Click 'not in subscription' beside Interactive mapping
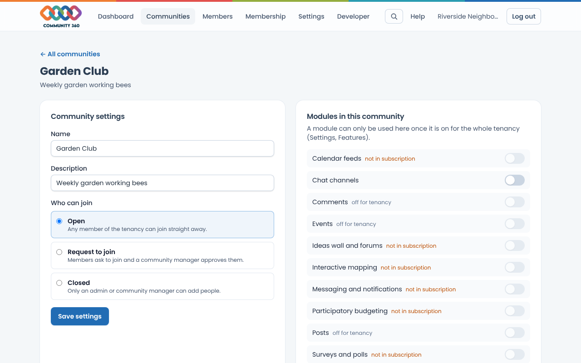 tap(406, 268)
